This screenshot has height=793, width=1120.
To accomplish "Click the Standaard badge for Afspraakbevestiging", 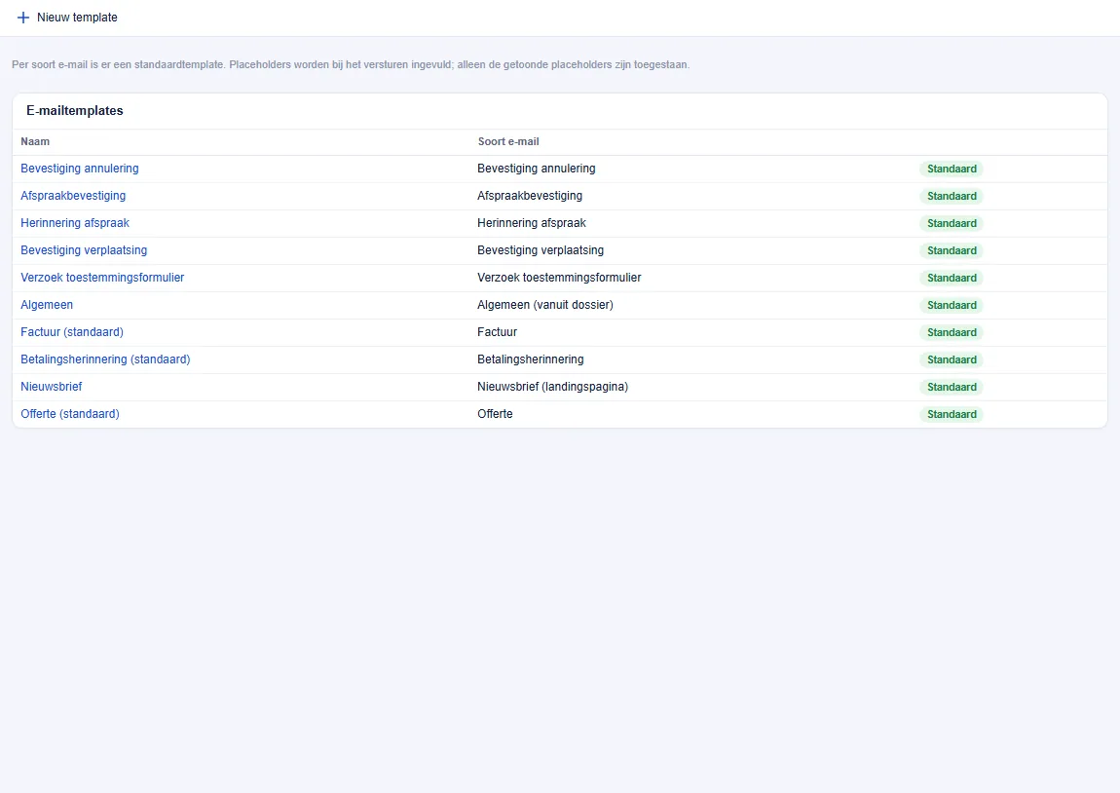I will pos(952,196).
